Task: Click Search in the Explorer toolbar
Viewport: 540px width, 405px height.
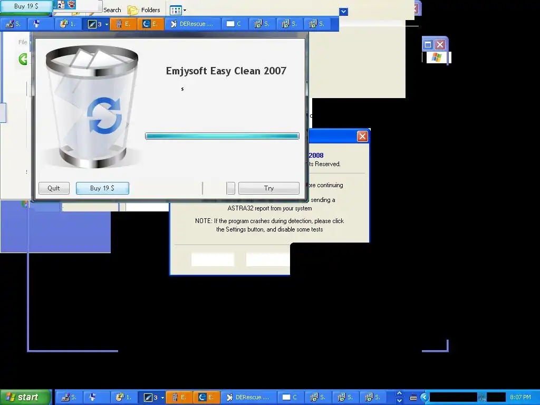Action: [112, 10]
